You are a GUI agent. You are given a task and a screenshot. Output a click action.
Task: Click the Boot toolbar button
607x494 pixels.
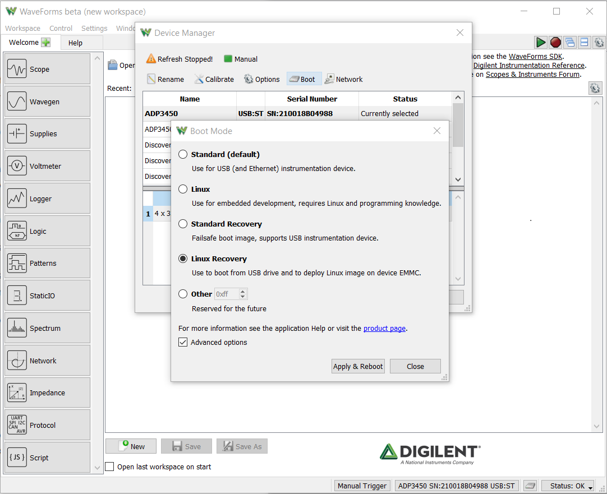pyautogui.click(x=304, y=79)
